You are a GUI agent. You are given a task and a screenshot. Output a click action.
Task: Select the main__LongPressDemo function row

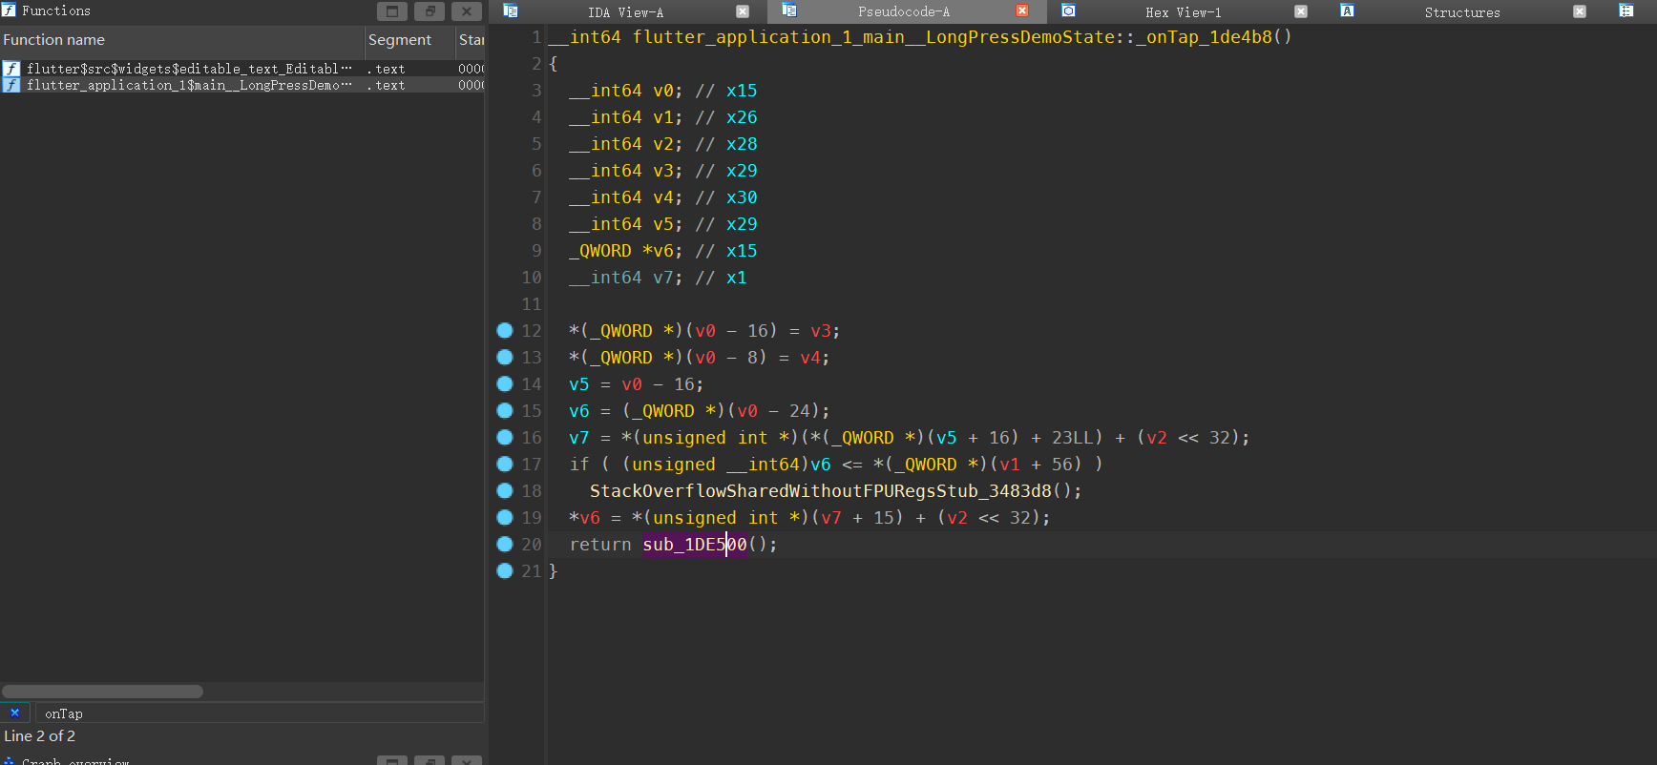[x=242, y=85]
